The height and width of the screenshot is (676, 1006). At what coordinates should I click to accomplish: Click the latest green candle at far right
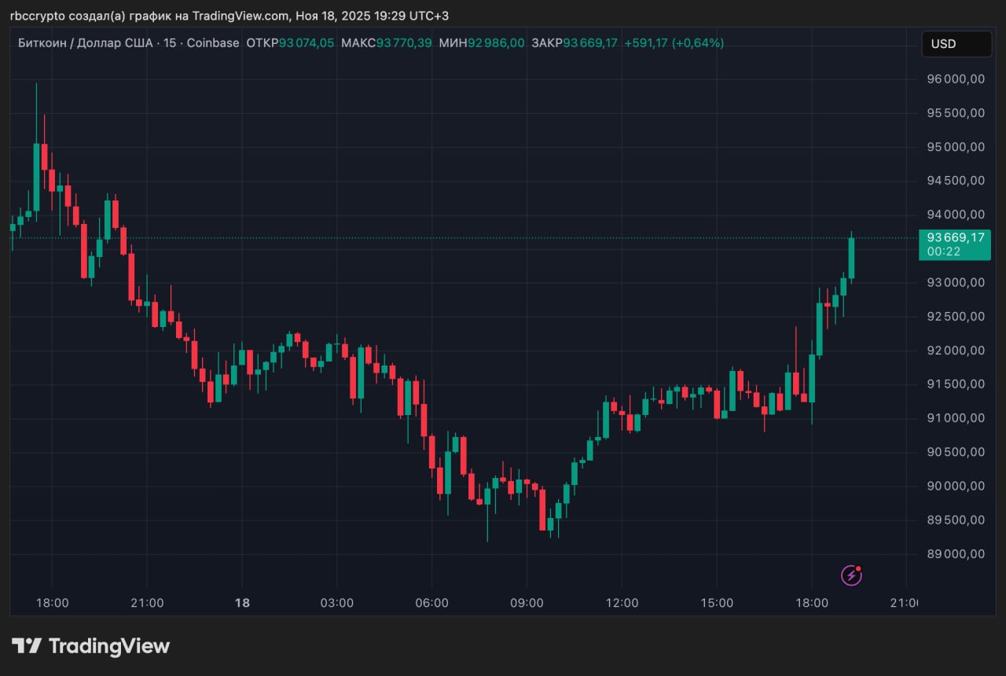pyautogui.click(x=851, y=258)
